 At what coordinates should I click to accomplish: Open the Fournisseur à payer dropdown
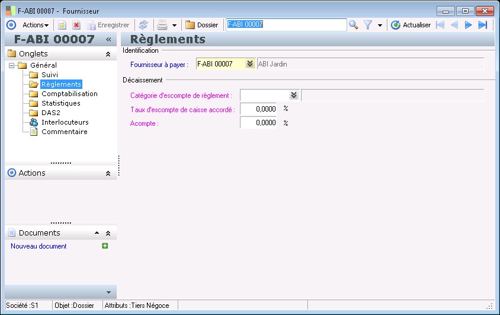tap(249, 64)
